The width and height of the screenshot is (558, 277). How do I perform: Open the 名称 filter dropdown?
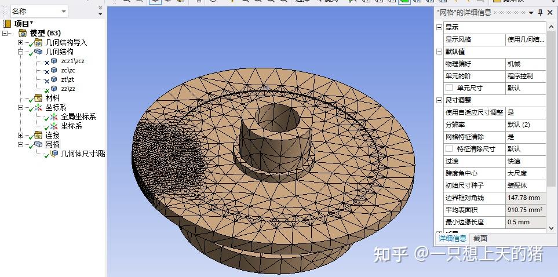click(x=64, y=12)
